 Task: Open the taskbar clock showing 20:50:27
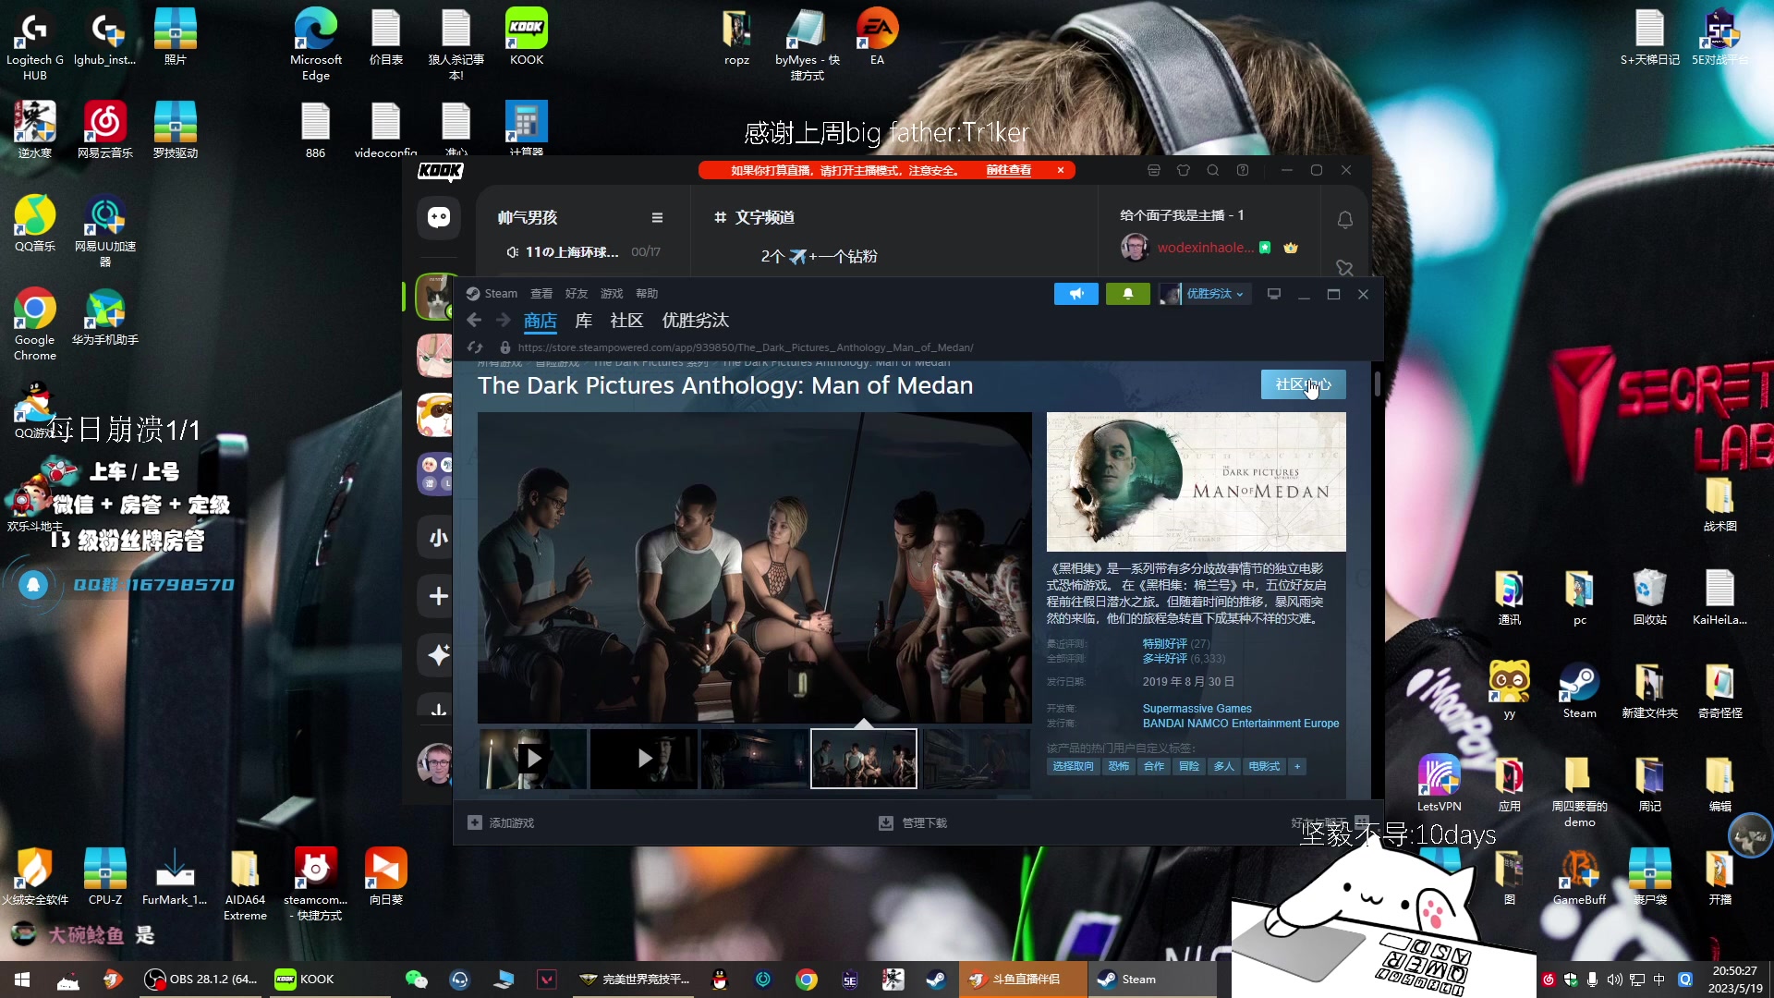(1734, 980)
